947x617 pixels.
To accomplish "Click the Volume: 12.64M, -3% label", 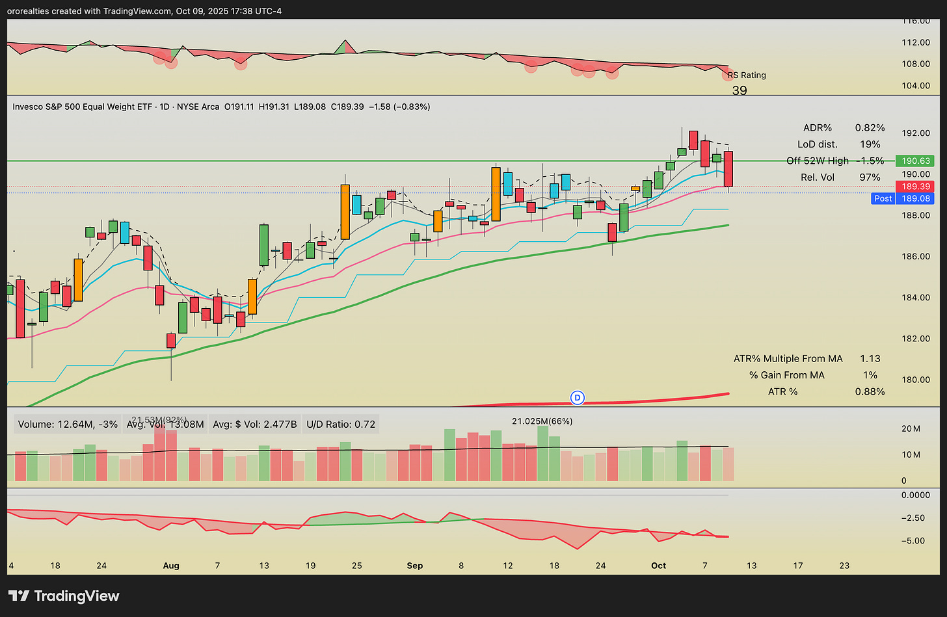I will 68,425.
